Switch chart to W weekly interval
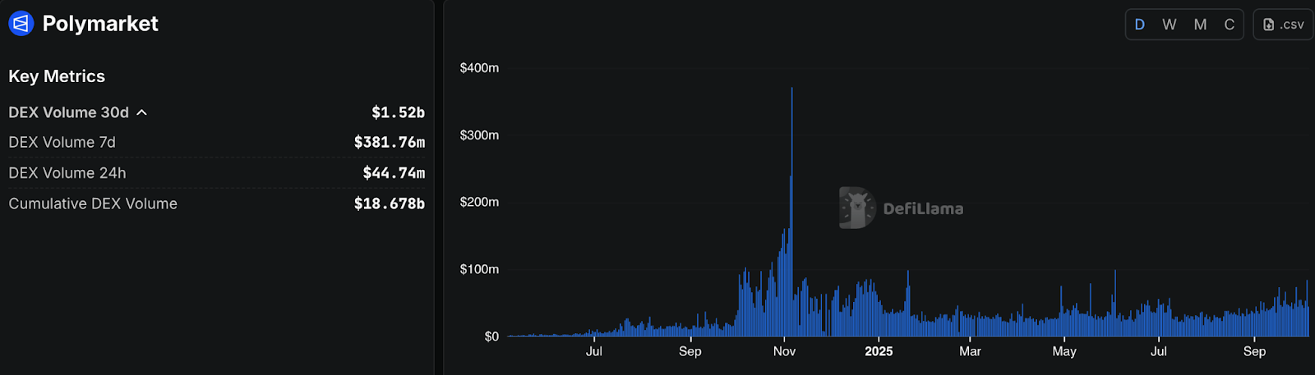1315x375 pixels. coord(1170,25)
